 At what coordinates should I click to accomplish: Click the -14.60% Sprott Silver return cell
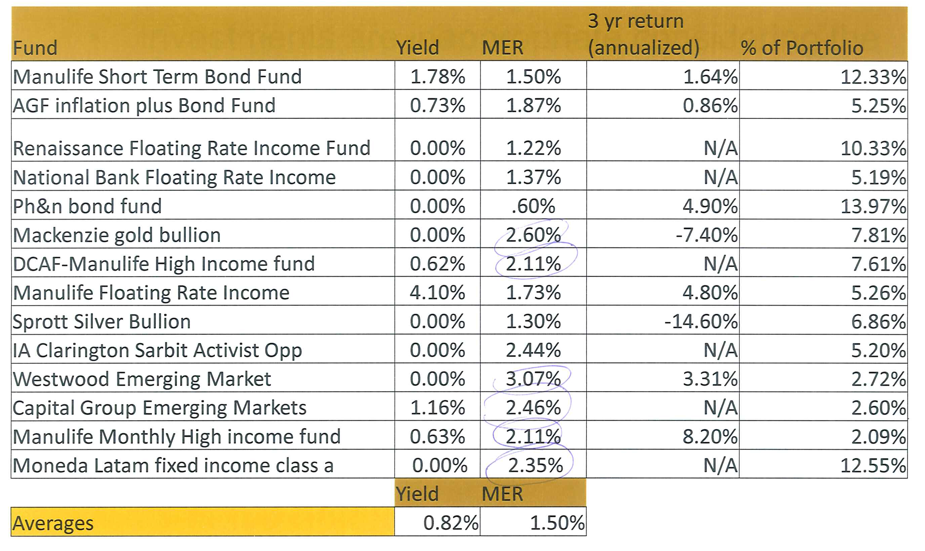(663, 321)
